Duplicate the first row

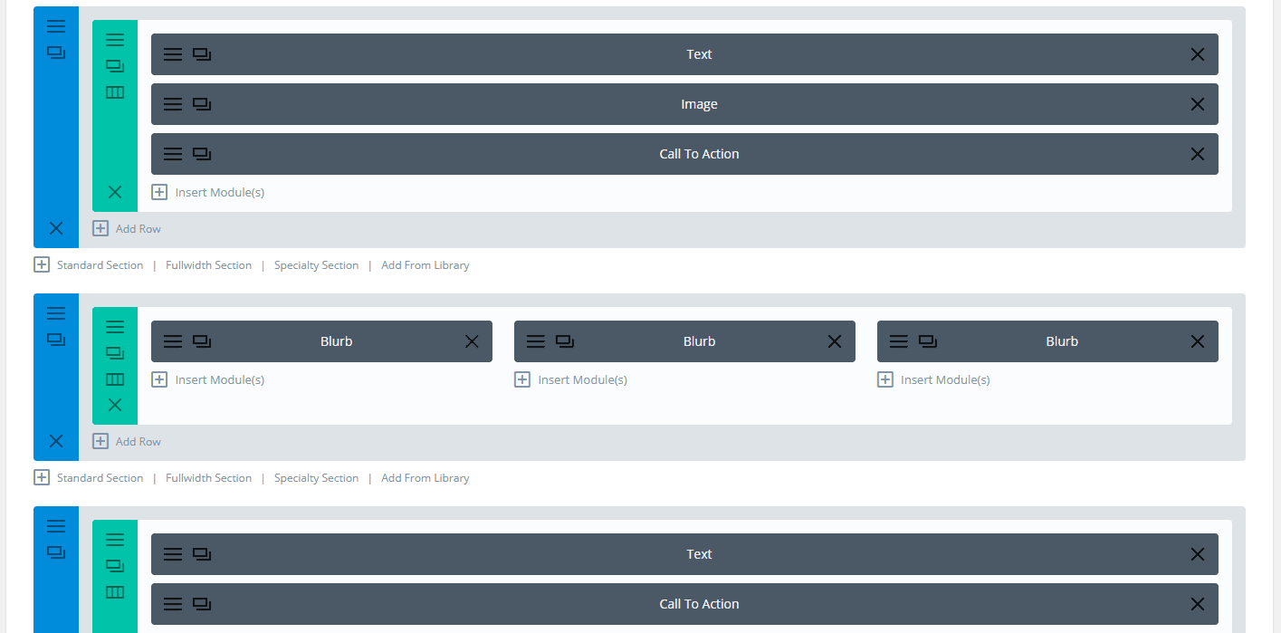114,65
